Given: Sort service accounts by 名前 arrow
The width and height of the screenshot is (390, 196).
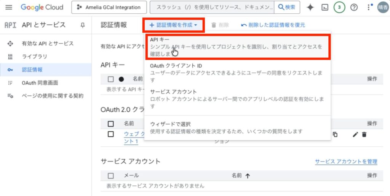Looking at the screenshot, I should [248, 175].
